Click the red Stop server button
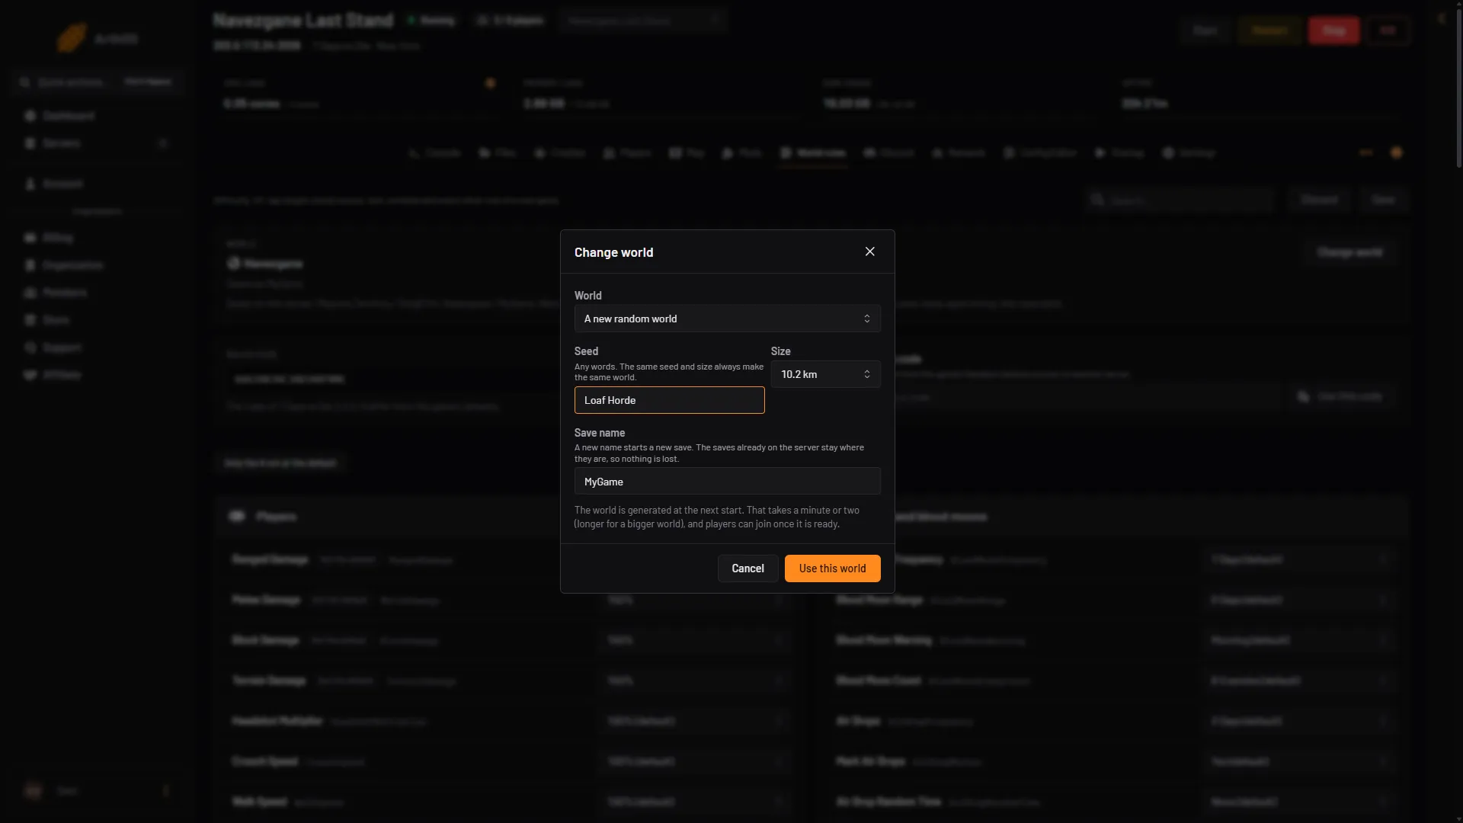This screenshot has width=1463, height=823. point(1333,30)
